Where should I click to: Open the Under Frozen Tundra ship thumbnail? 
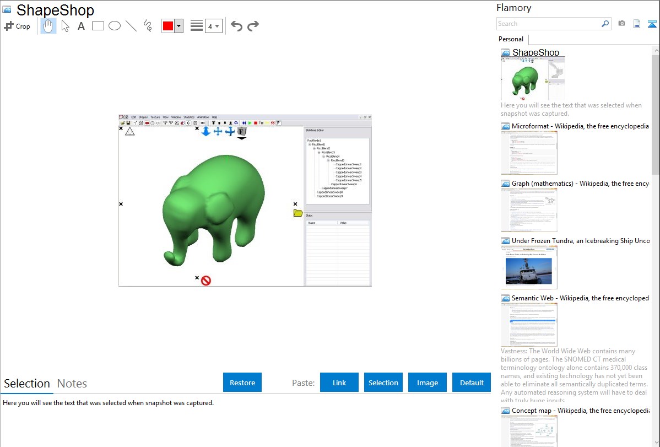click(529, 267)
